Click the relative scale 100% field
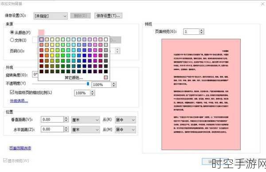This screenshot has height=172, width=266. [82, 93]
